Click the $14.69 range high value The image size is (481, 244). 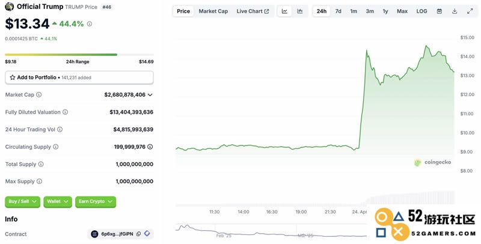146,62
